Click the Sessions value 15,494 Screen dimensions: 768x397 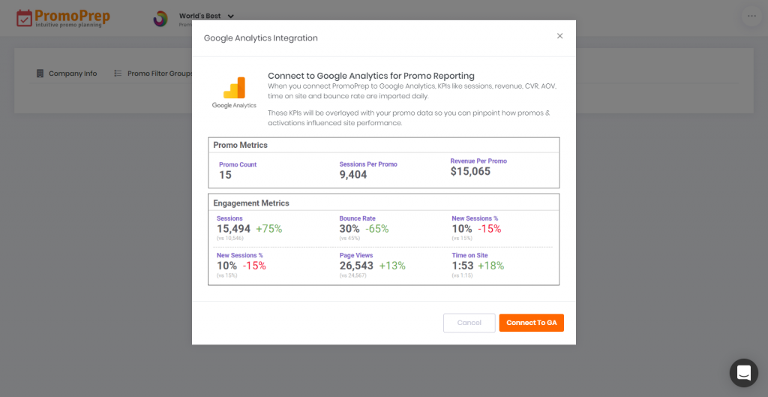click(x=234, y=229)
